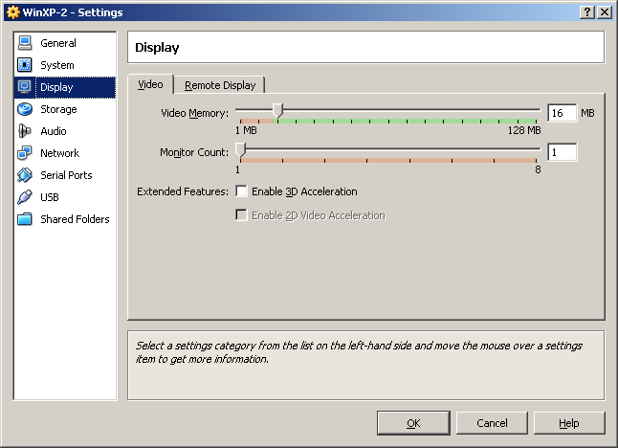Screen dimensions: 618x448
Task: Click the Monitor Count maximum label 8
Action: 538,169
